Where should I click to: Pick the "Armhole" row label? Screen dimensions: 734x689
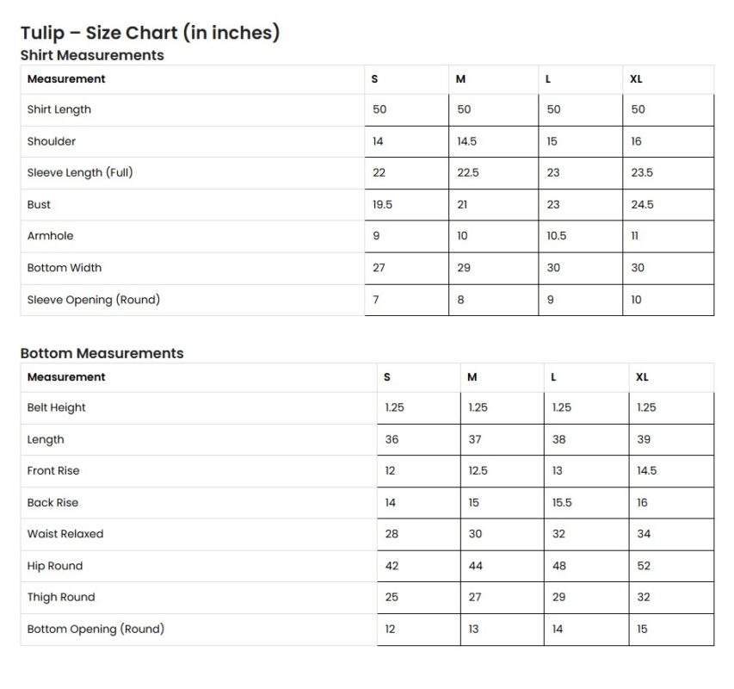[x=50, y=236]
